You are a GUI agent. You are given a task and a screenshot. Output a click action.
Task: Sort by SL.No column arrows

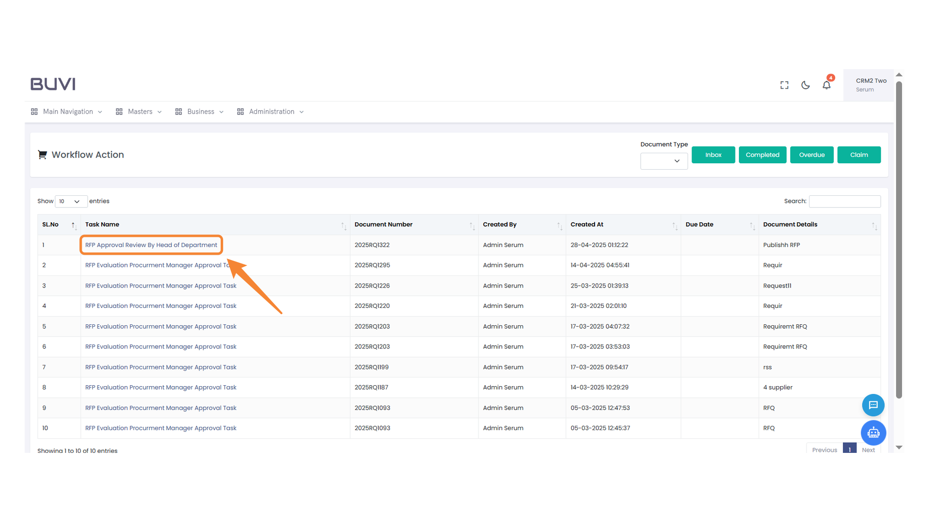[x=74, y=225]
